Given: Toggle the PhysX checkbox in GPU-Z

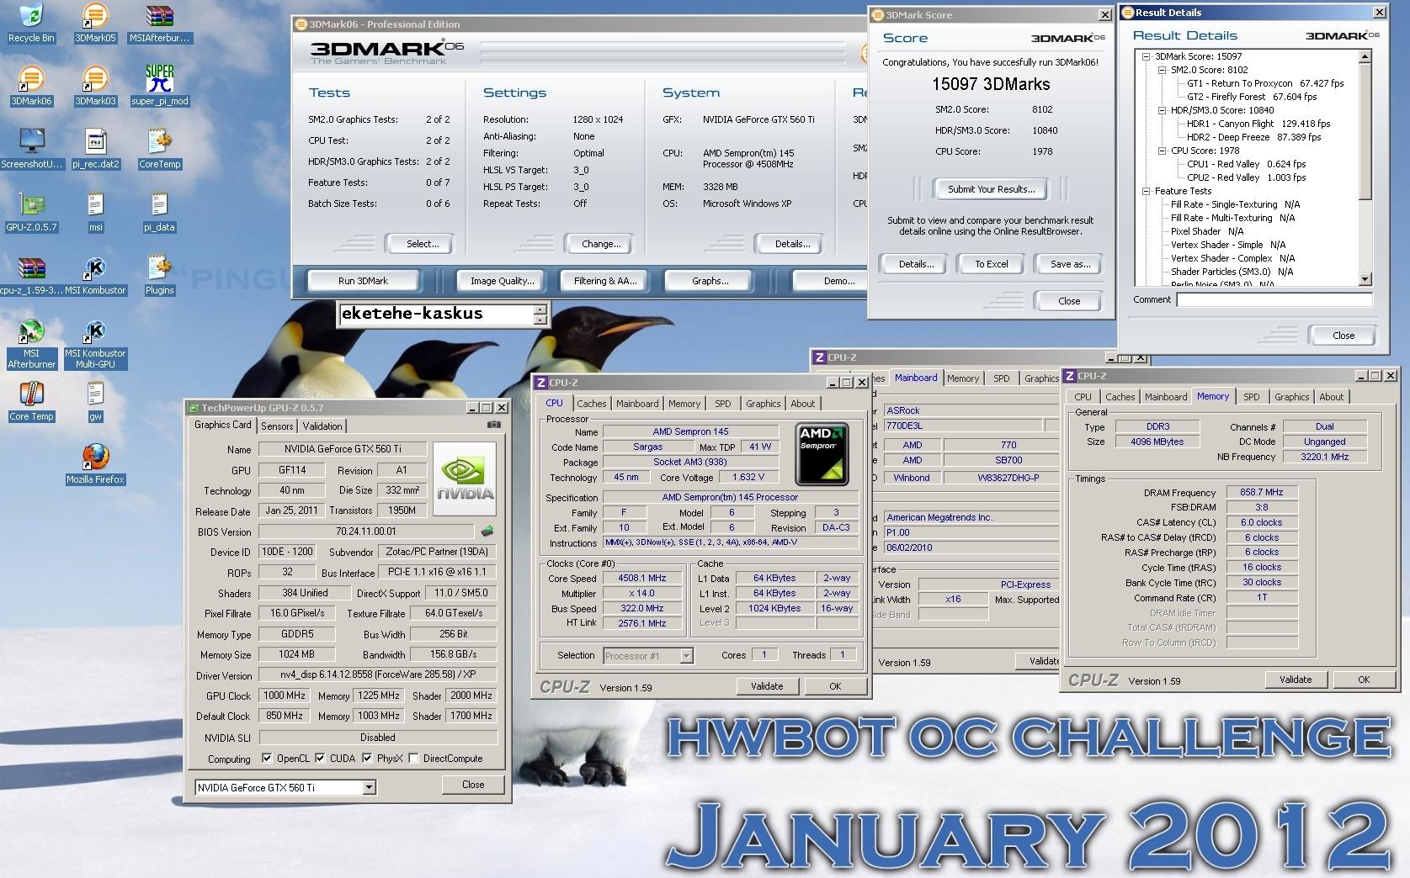Looking at the screenshot, I should tap(367, 758).
